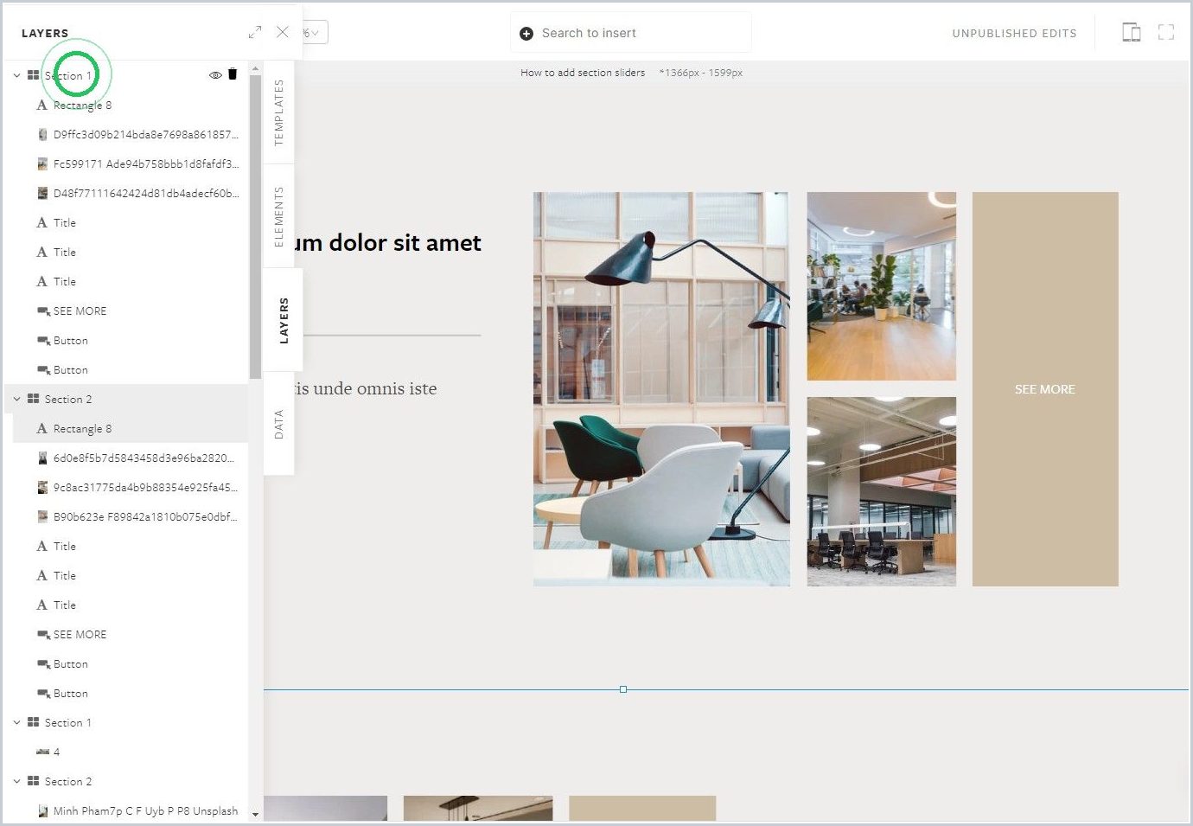Viewport: 1193px width, 826px height.
Task: Select the LAYERS vertical tab
Action: point(283,320)
